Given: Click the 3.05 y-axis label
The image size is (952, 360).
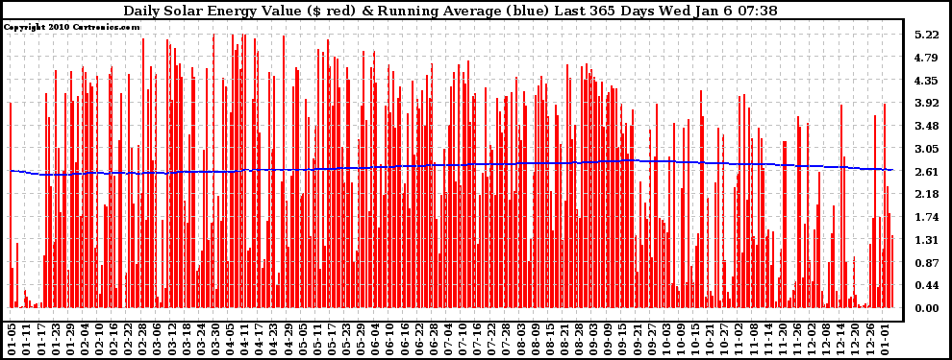Looking at the screenshot, I should pyautogui.click(x=926, y=149).
